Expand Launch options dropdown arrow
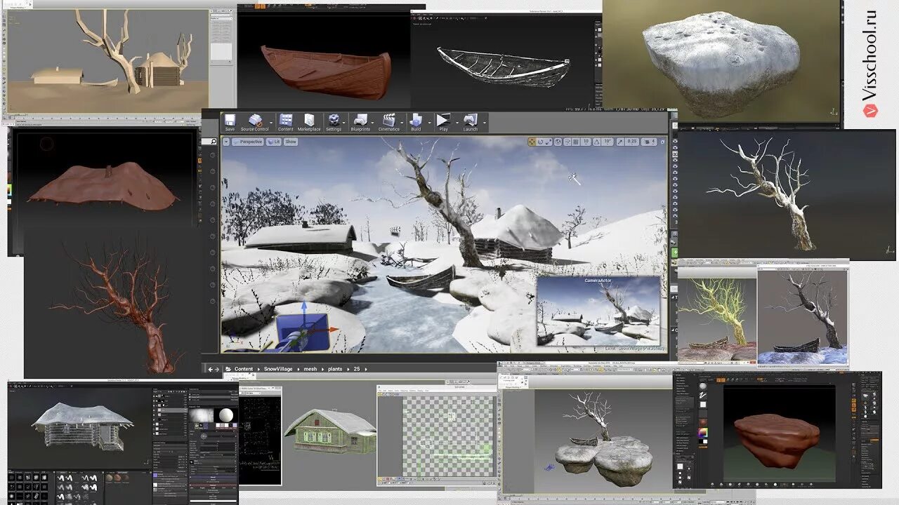The image size is (899, 505). tap(485, 123)
